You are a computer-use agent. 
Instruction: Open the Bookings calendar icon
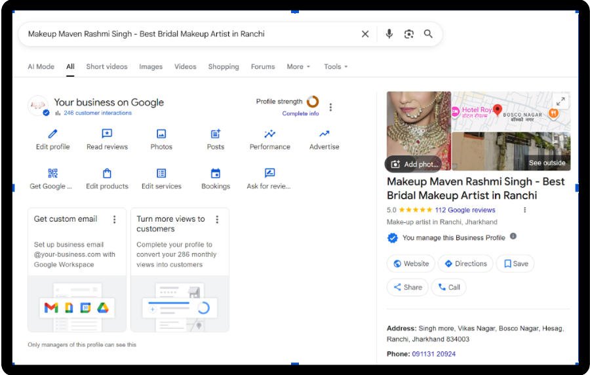tap(216, 173)
